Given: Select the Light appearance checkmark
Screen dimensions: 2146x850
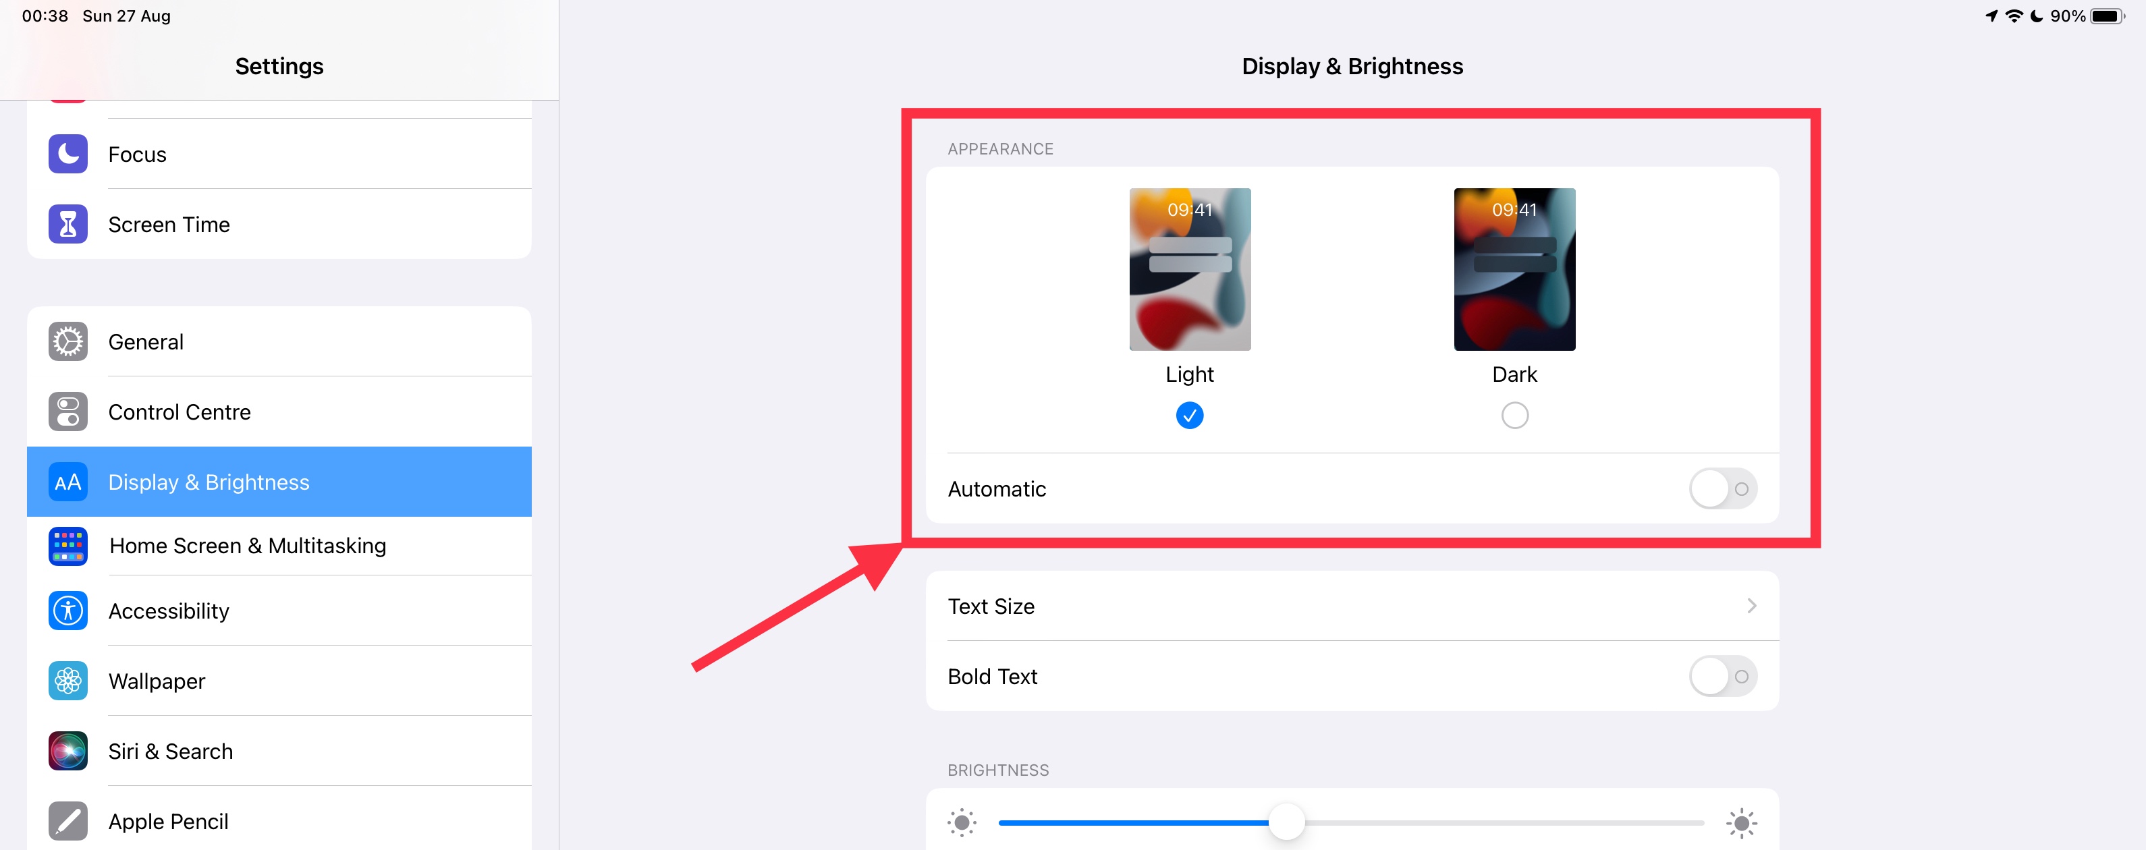Looking at the screenshot, I should click(x=1190, y=415).
